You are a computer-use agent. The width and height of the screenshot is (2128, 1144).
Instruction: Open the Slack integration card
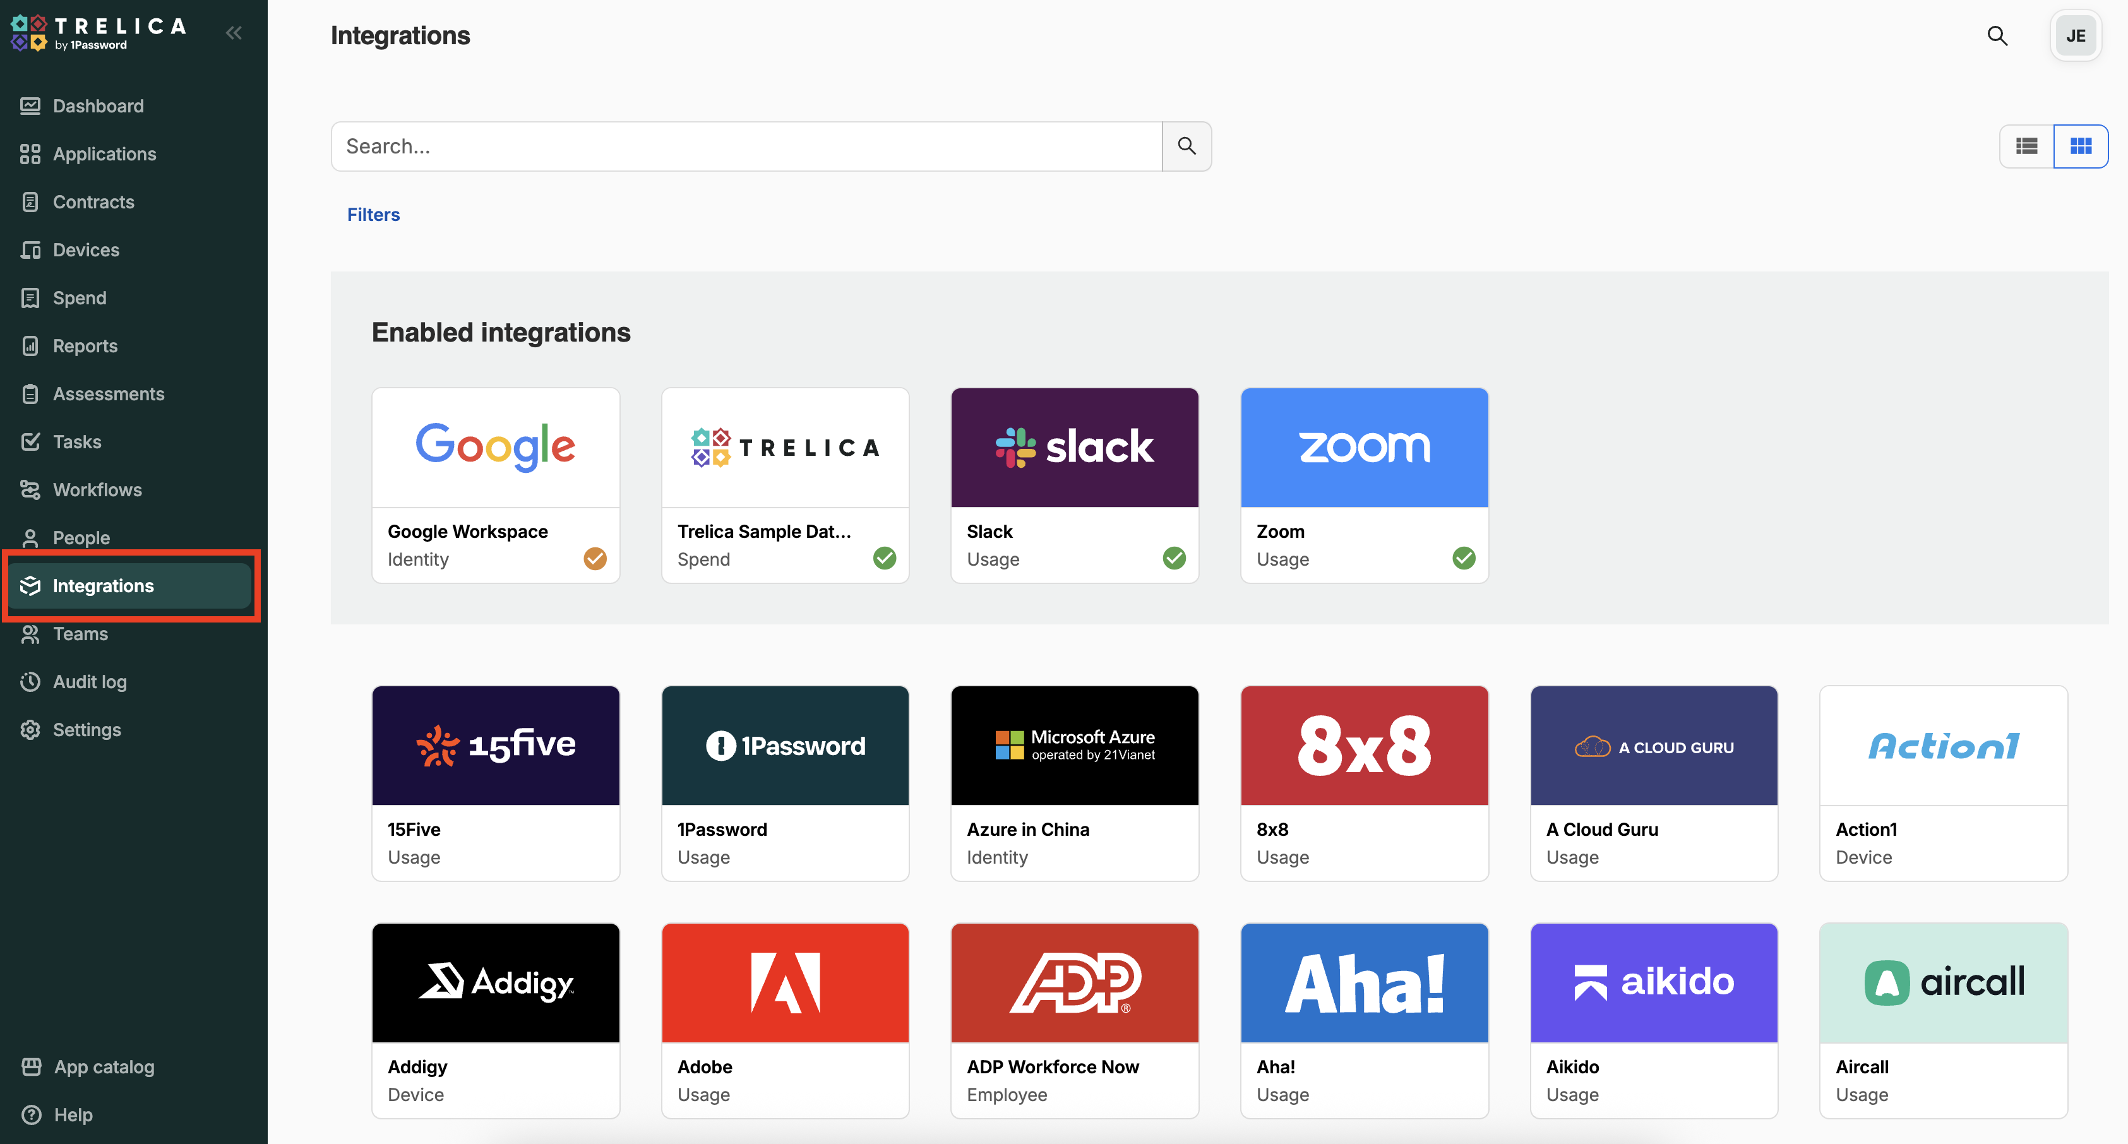1074,485
